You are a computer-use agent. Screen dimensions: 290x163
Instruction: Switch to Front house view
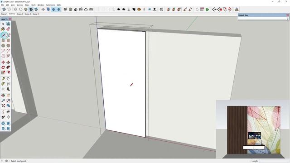click(76, 9)
